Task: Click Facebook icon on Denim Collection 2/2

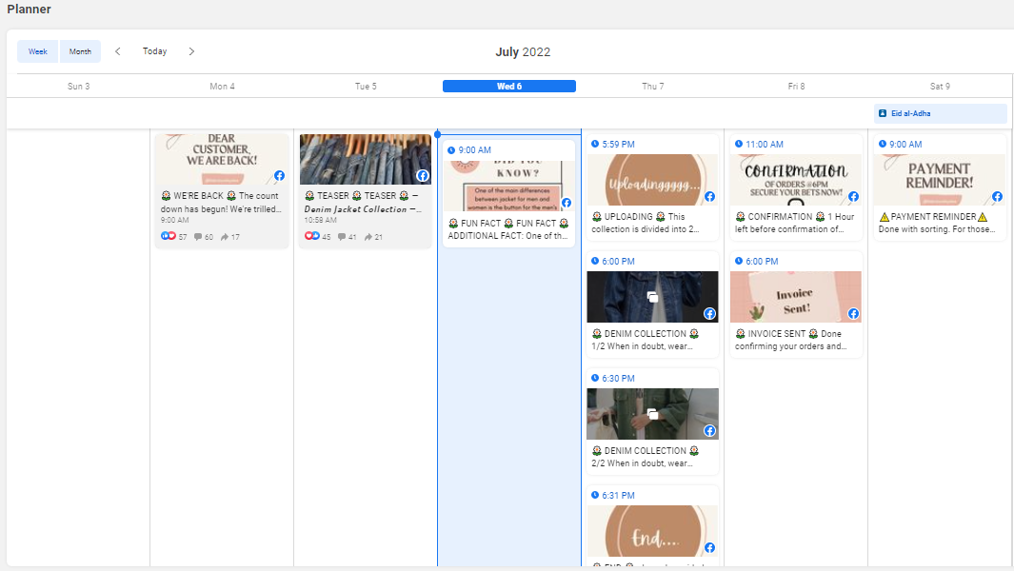Action: (710, 431)
